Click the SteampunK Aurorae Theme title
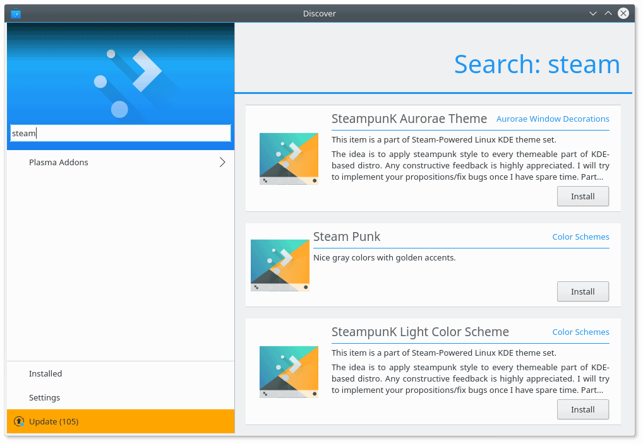Image resolution: width=643 pixels, height=444 pixels. [409, 119]
